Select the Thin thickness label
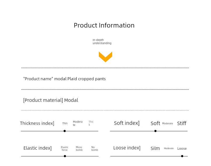This screenshot has height=166, width=211. coord(65,123)
